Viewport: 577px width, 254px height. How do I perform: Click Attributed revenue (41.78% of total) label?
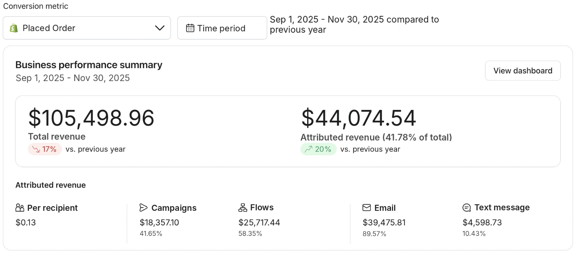(376, 137)
